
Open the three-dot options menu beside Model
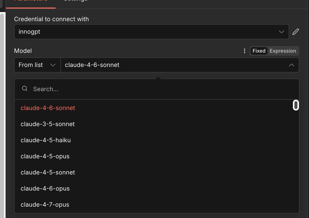244,51
